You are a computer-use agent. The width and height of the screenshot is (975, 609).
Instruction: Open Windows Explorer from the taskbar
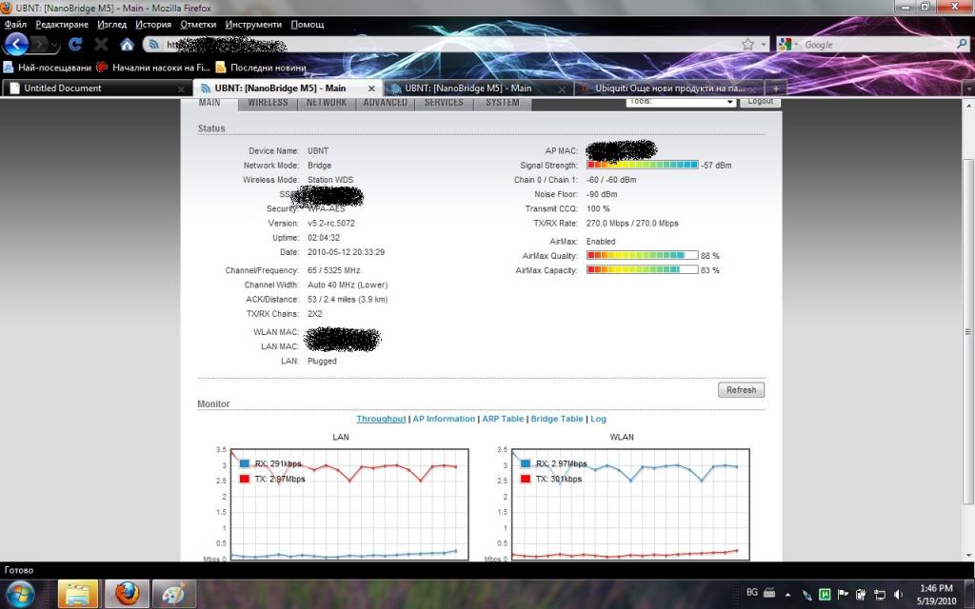click(78, 593)
